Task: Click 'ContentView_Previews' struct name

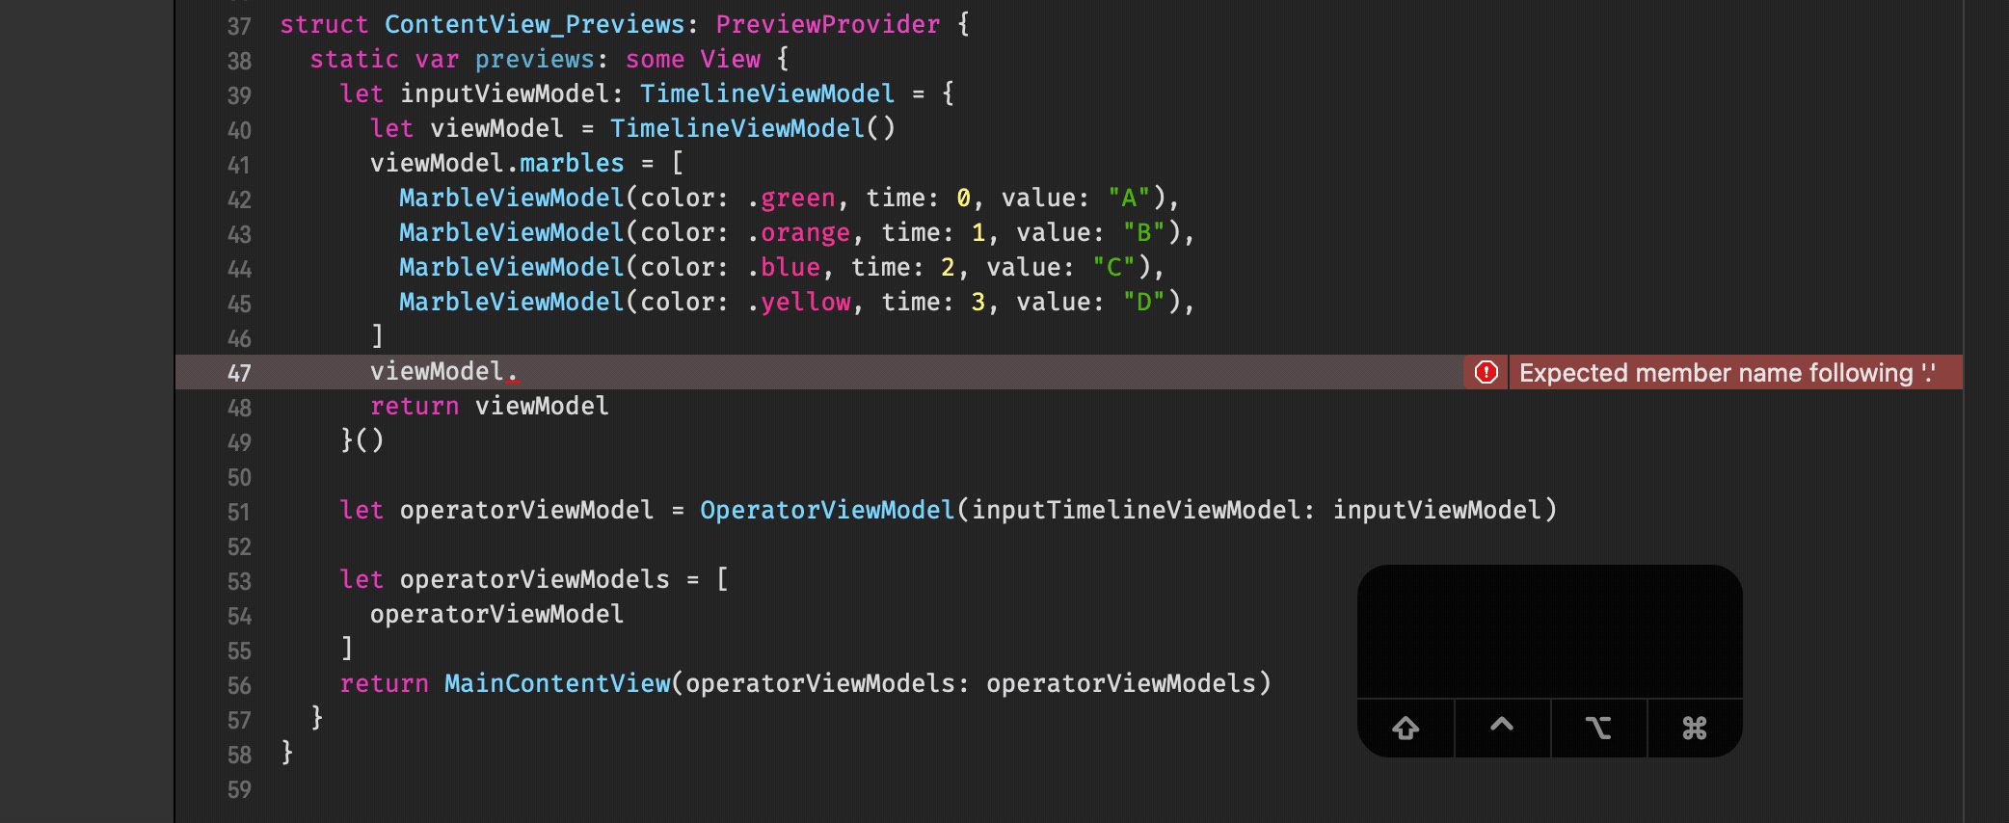Action: pos(535,25)
